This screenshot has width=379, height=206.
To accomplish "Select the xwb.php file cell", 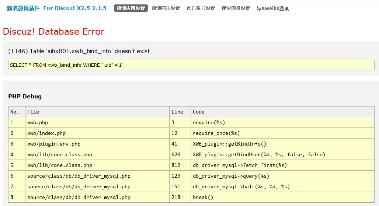I will coord(97,122).
